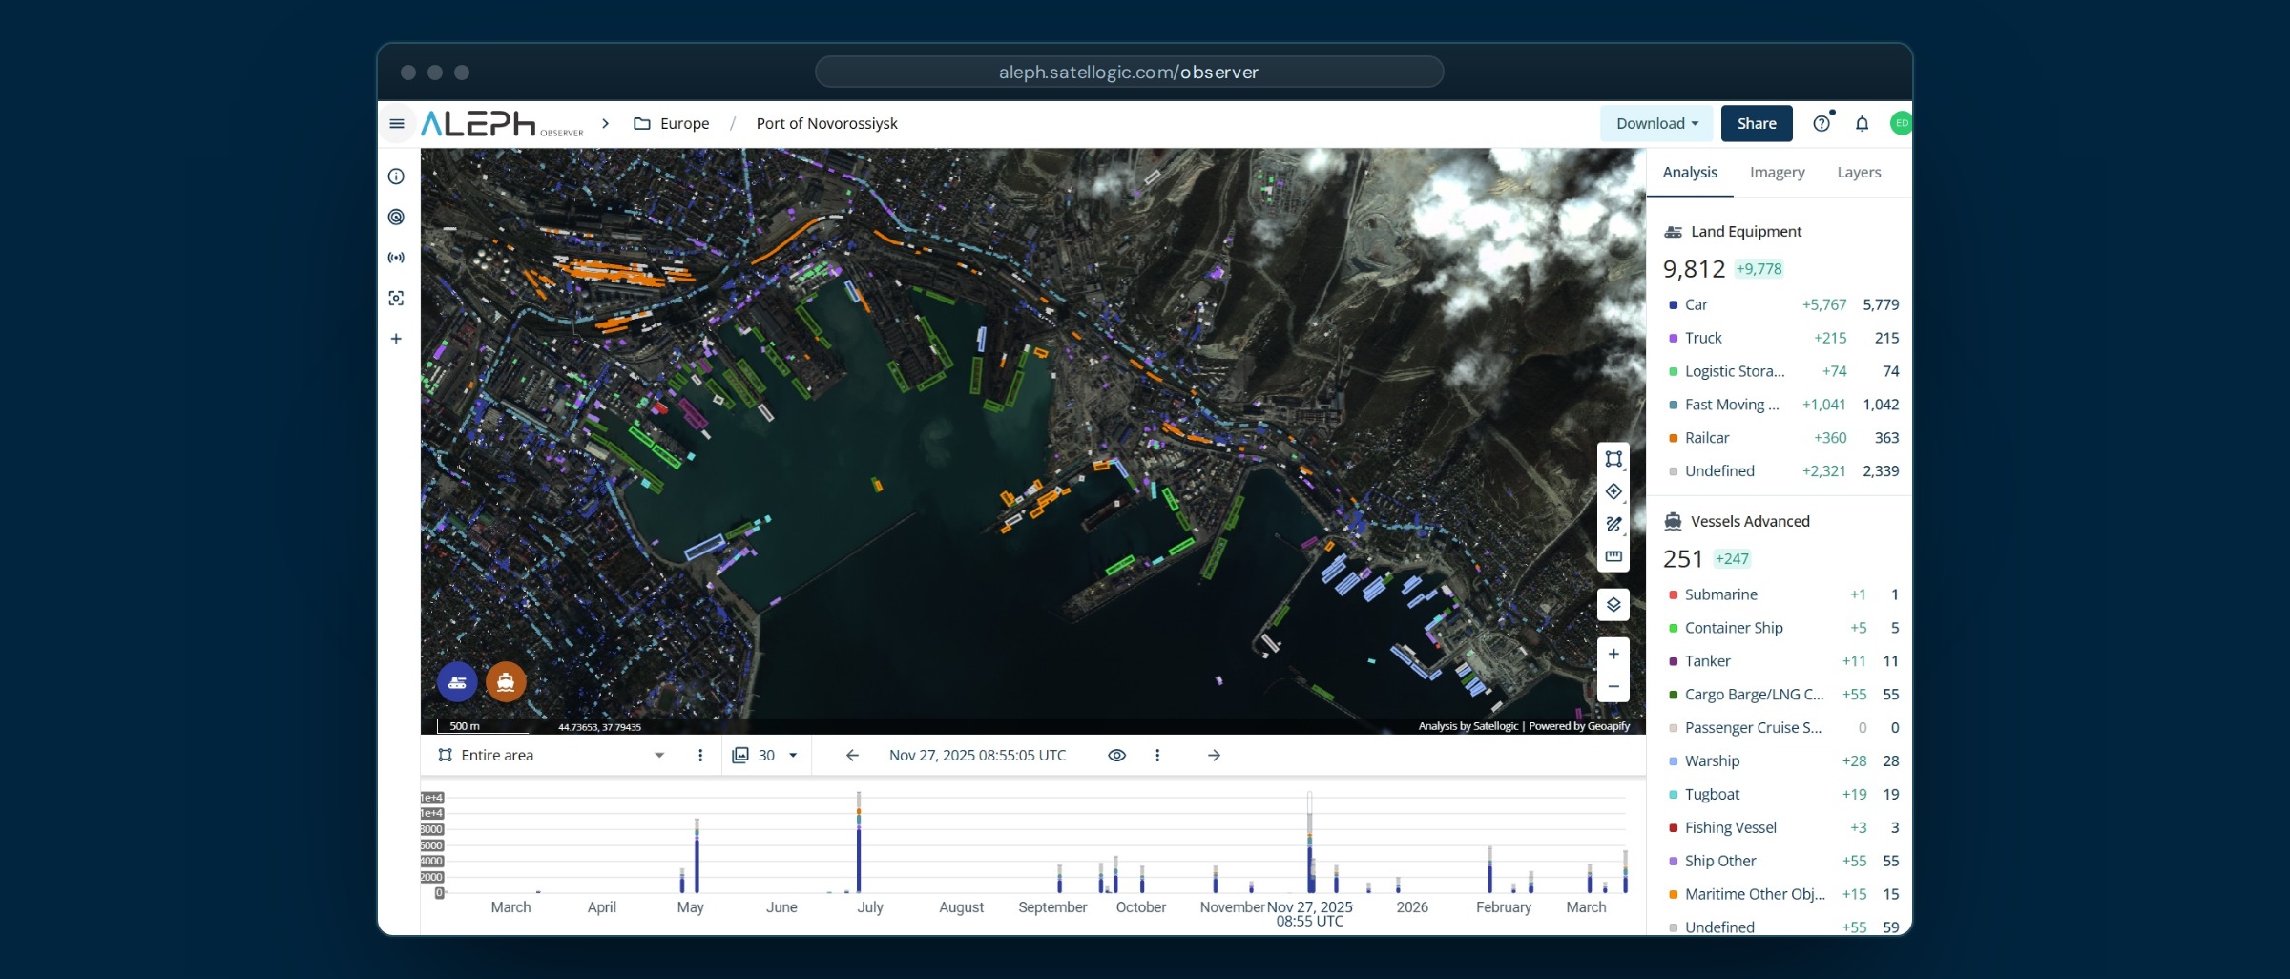Screen dimensions: 2290x979
Task: Click the orange Railcar color swatch
Action: (1673, 438)
